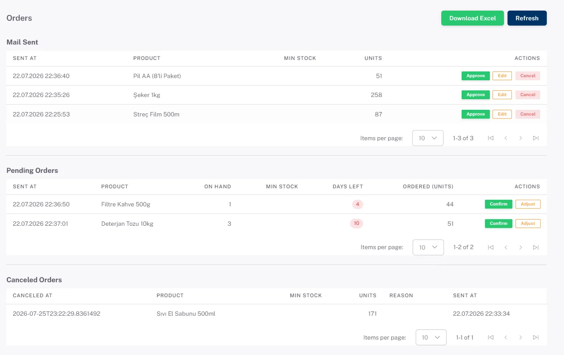Click the days-left badge showing 4
Image resolution: width=564 pixels, height=355 pixels.
click(357, 204)
